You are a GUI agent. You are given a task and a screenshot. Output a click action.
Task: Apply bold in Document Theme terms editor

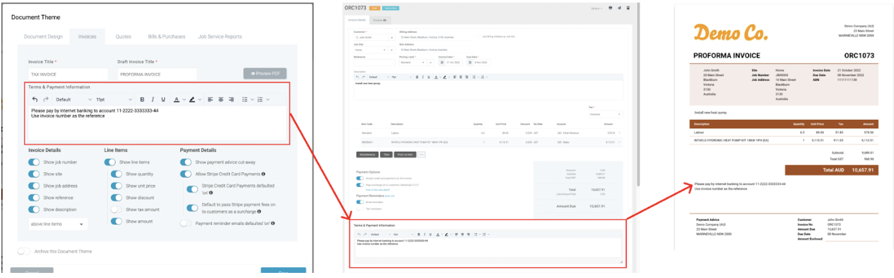[x=142, y=99]
